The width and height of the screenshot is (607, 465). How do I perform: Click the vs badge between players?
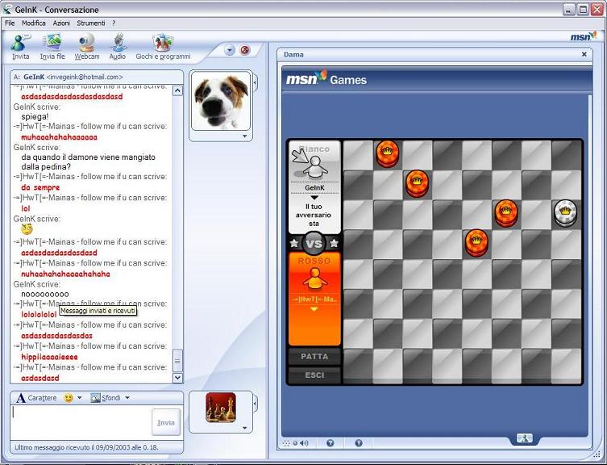pos(314,244)
